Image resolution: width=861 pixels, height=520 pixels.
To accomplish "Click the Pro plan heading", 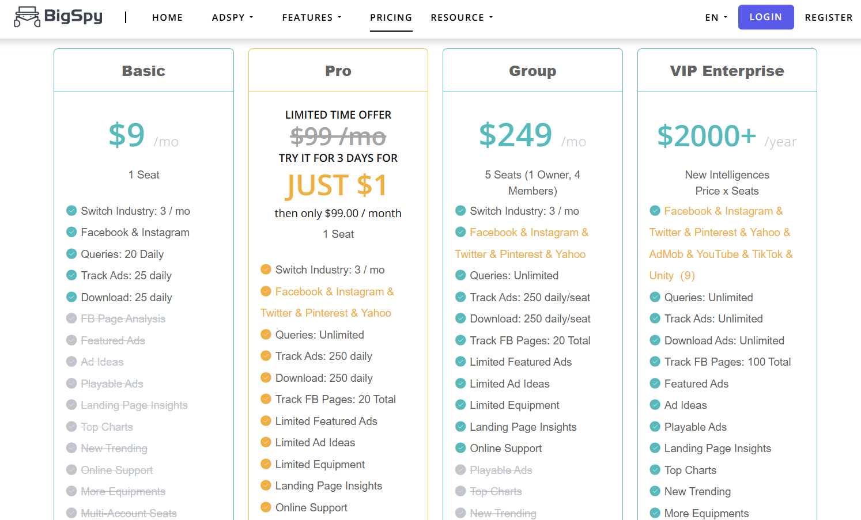I will 338,71.
